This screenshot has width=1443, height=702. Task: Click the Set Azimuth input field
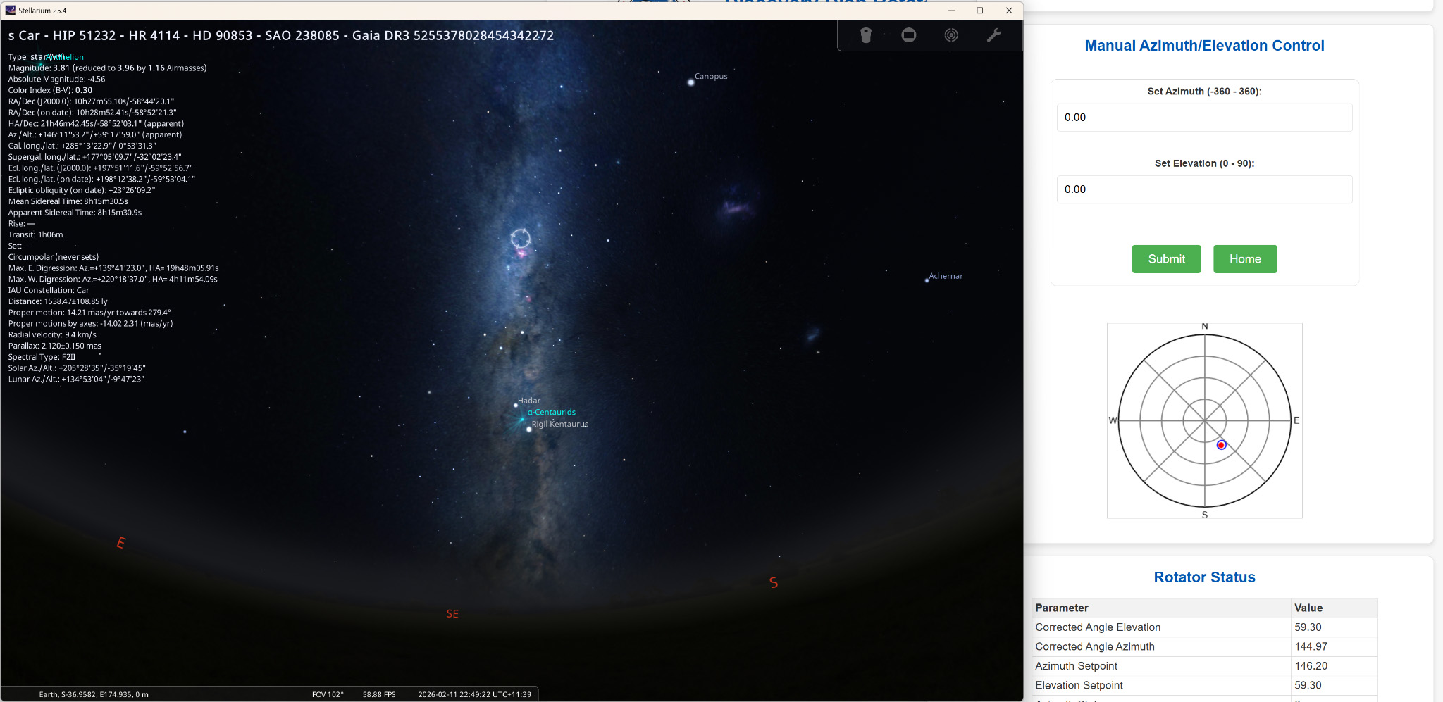[1203, 118]
